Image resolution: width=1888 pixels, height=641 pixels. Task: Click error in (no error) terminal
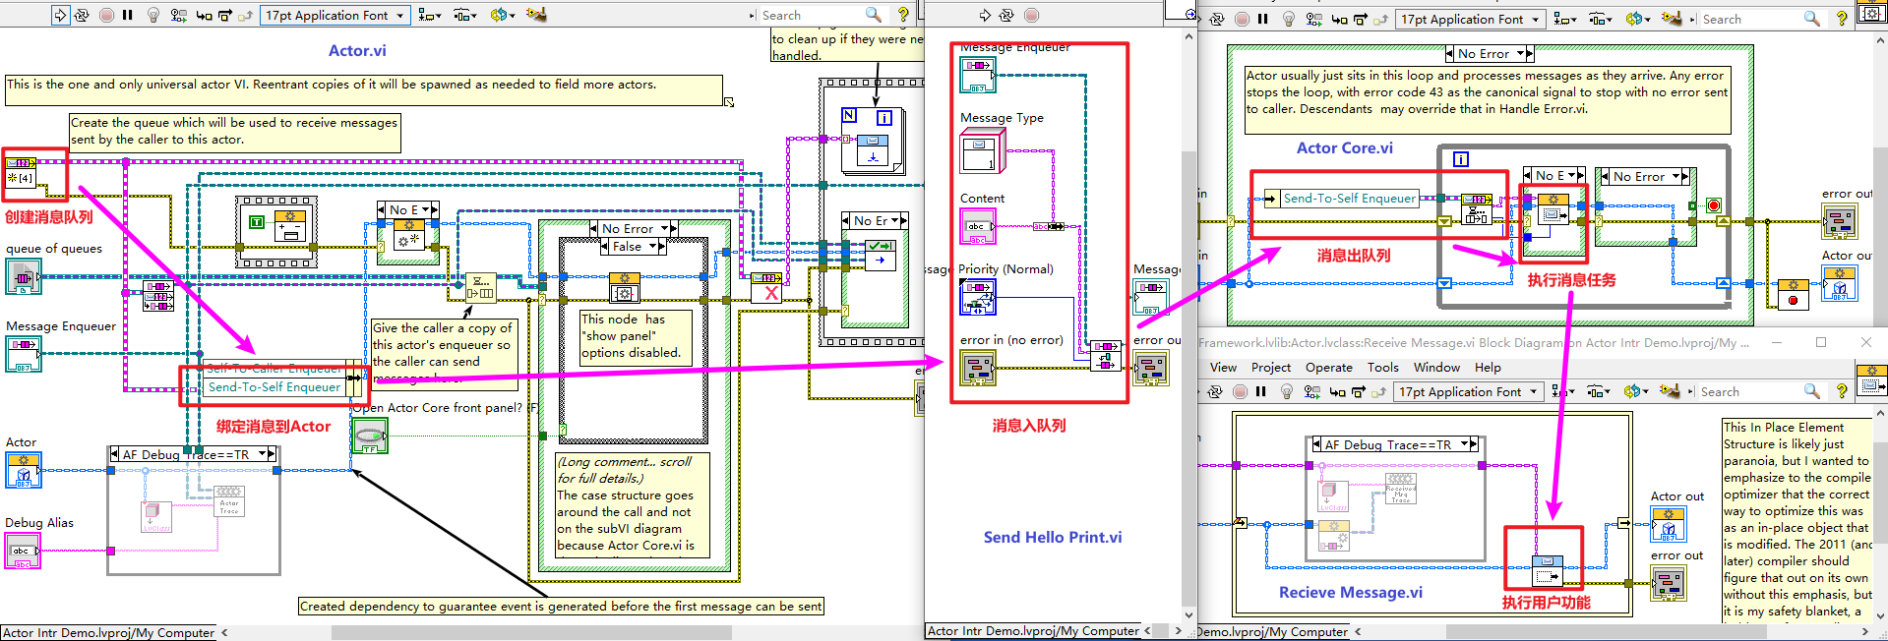[x=978, y=369]
